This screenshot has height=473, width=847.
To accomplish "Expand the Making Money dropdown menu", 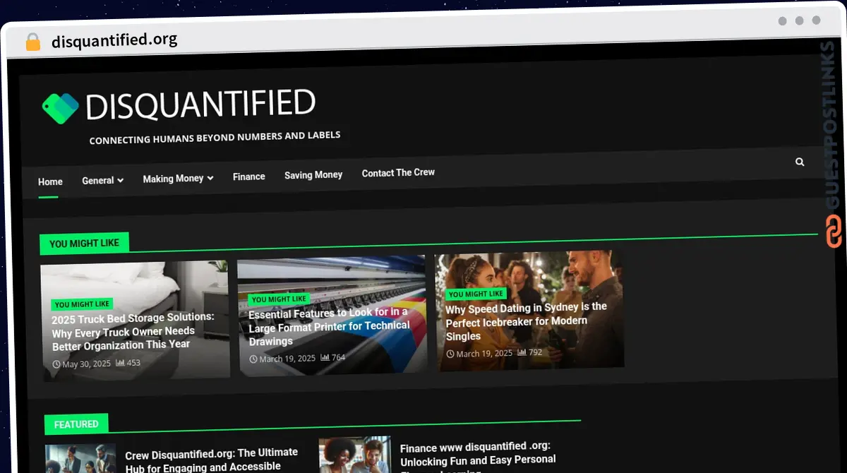I will pos(178,179).
